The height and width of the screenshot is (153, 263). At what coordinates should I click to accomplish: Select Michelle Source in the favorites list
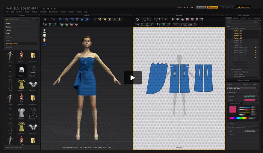12,44
